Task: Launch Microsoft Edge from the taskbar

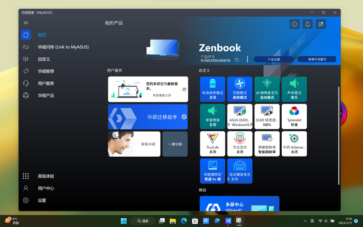Action: click(x=184, y=221)
